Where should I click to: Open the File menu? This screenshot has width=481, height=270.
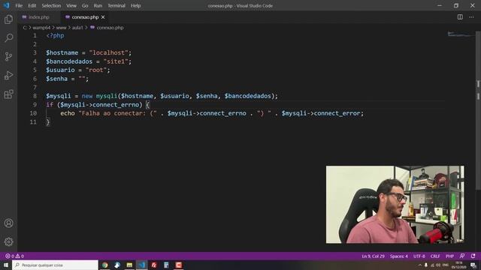tap(19, 5)
